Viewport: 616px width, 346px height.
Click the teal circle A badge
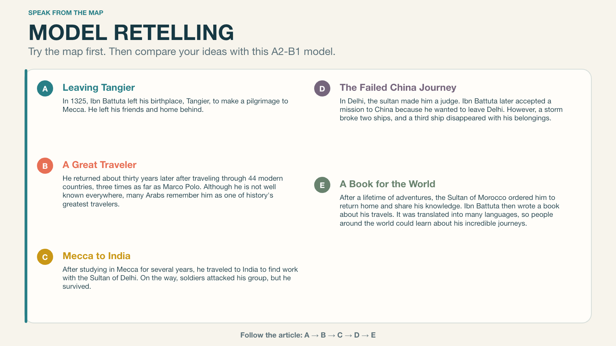(x=45, y=88)
